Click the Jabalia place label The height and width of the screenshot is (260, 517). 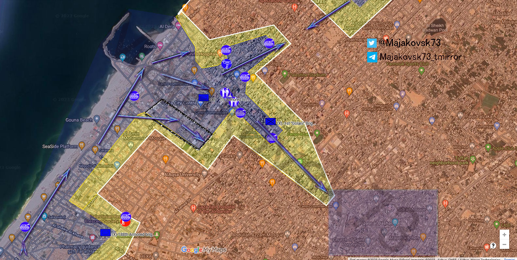[x=500, y=13]
